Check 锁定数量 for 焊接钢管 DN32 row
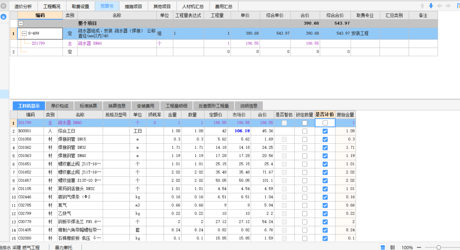 pos(305,148)
